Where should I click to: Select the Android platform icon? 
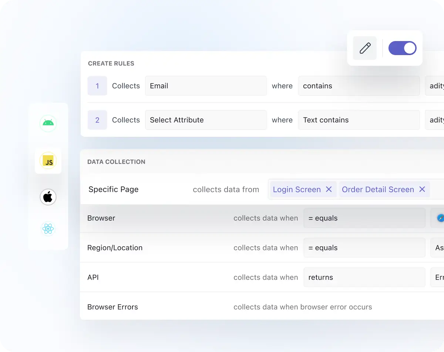[48, 123]
